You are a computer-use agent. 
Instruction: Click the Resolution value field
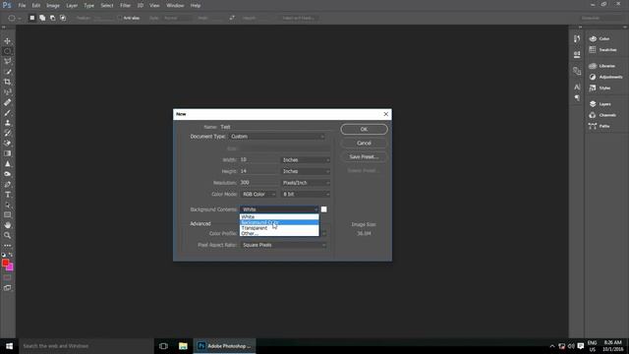point(258,183)
